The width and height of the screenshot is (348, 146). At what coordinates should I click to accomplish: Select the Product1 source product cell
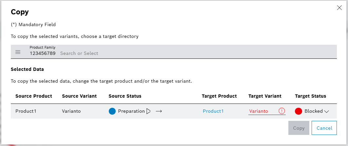26,111
